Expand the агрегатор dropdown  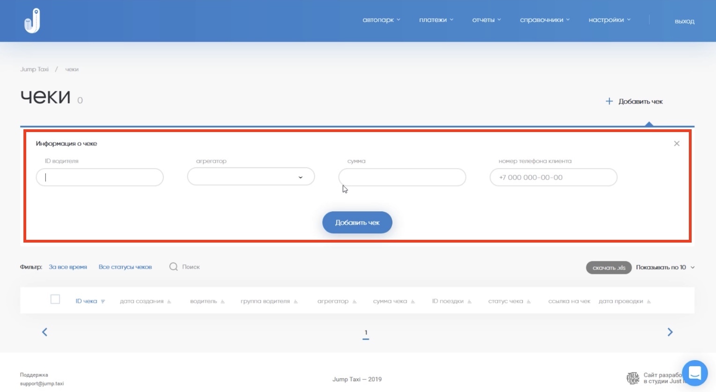pos(251,177)
